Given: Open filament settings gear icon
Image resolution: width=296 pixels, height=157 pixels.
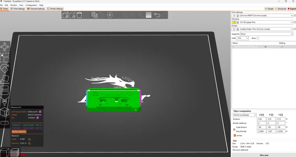Looking at the screenshot, I should coord(295,22).
